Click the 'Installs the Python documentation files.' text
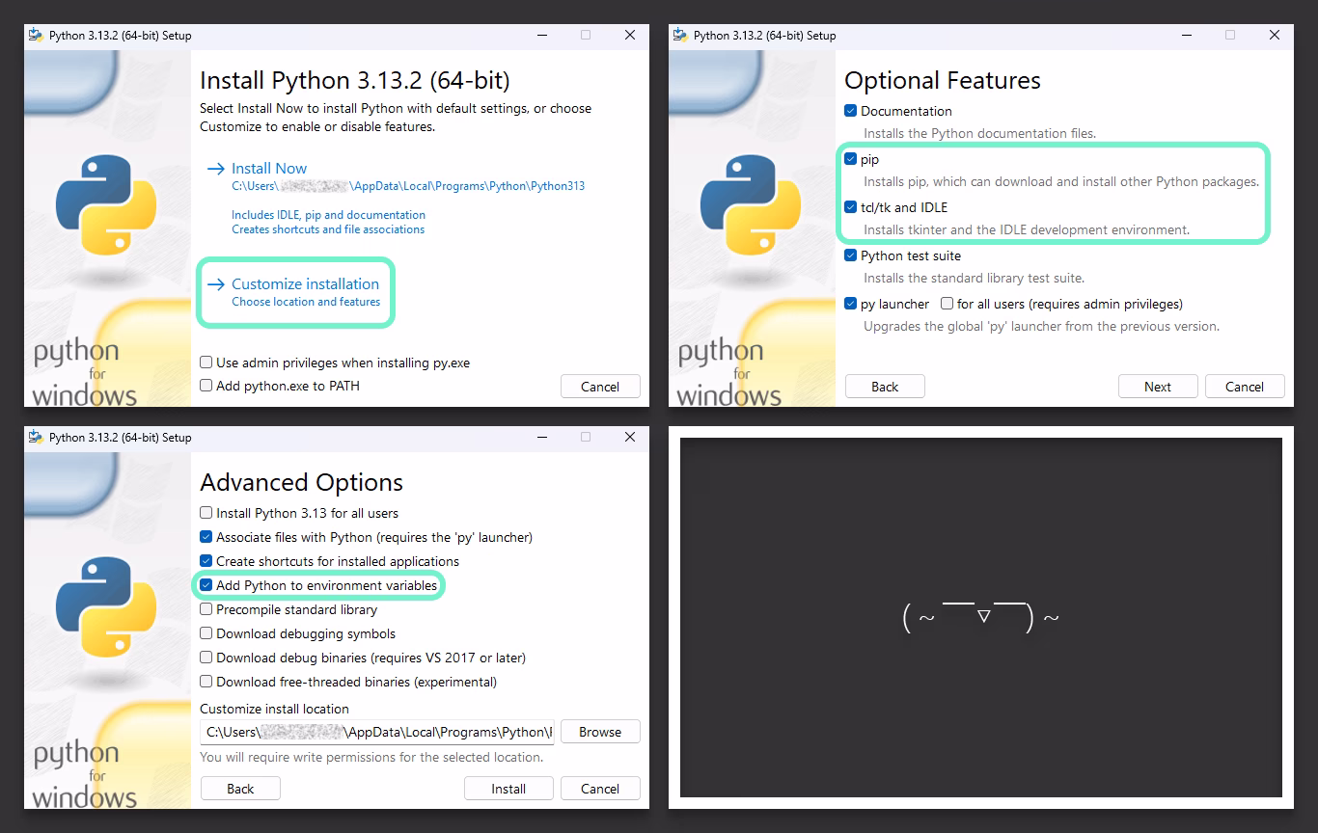 (979, 133)
